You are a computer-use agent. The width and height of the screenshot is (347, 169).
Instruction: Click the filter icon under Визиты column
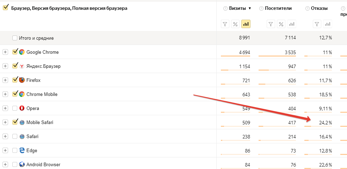(x=225, y=24)
